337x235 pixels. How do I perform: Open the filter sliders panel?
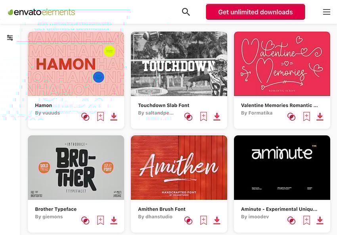click(10, 38)
